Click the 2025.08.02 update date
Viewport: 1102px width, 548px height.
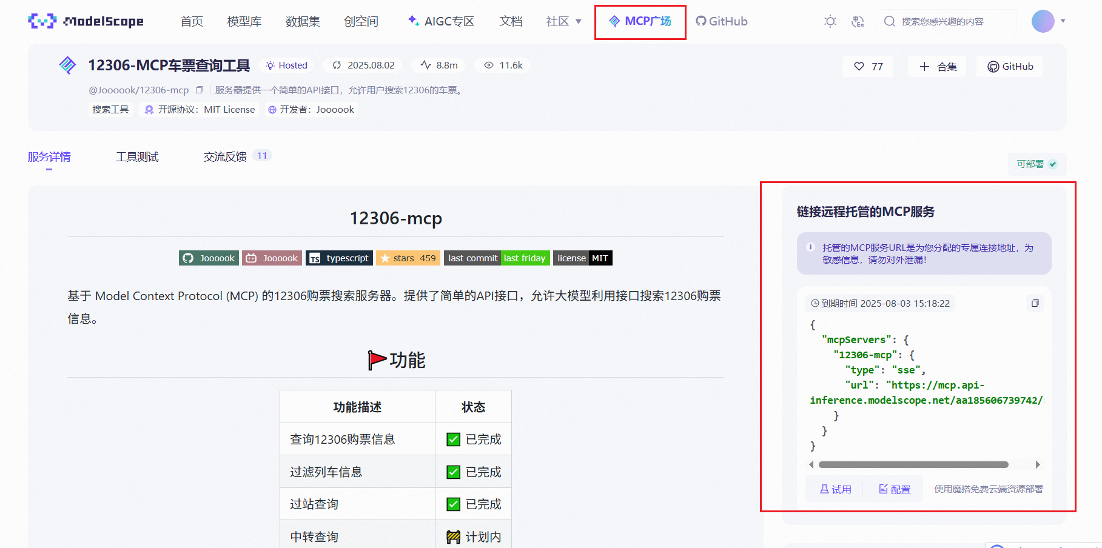[x=363, y=65]
